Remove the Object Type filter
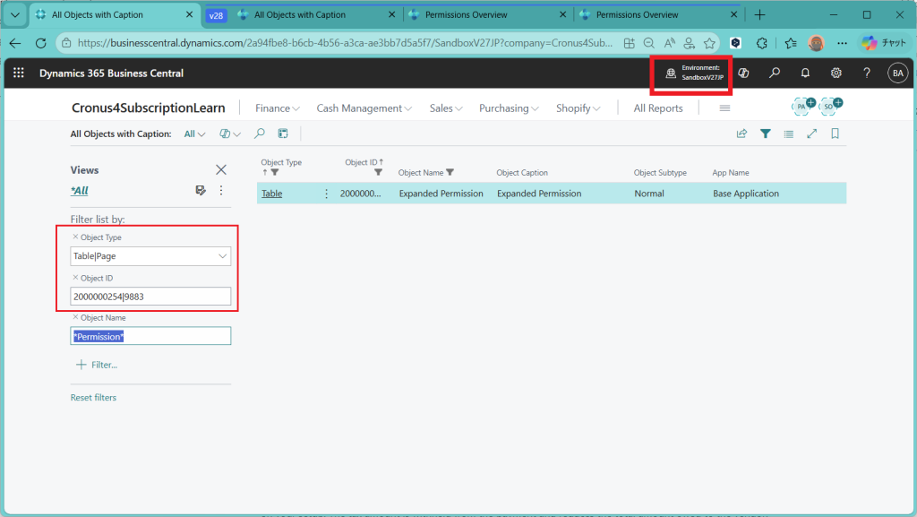Screen dimensions: 917x517 click(74, 237)
